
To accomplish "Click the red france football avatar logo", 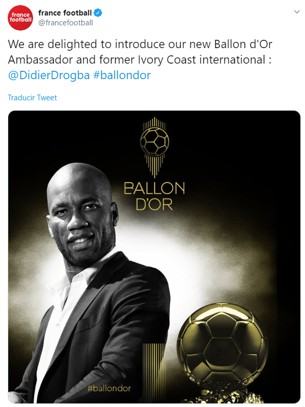I will [x=20, y=18].
